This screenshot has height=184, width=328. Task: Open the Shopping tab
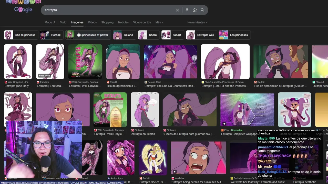[107, 22]
